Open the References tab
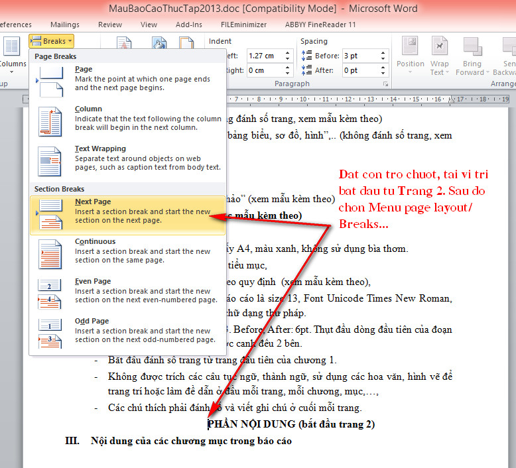 (x=16, y=25)
